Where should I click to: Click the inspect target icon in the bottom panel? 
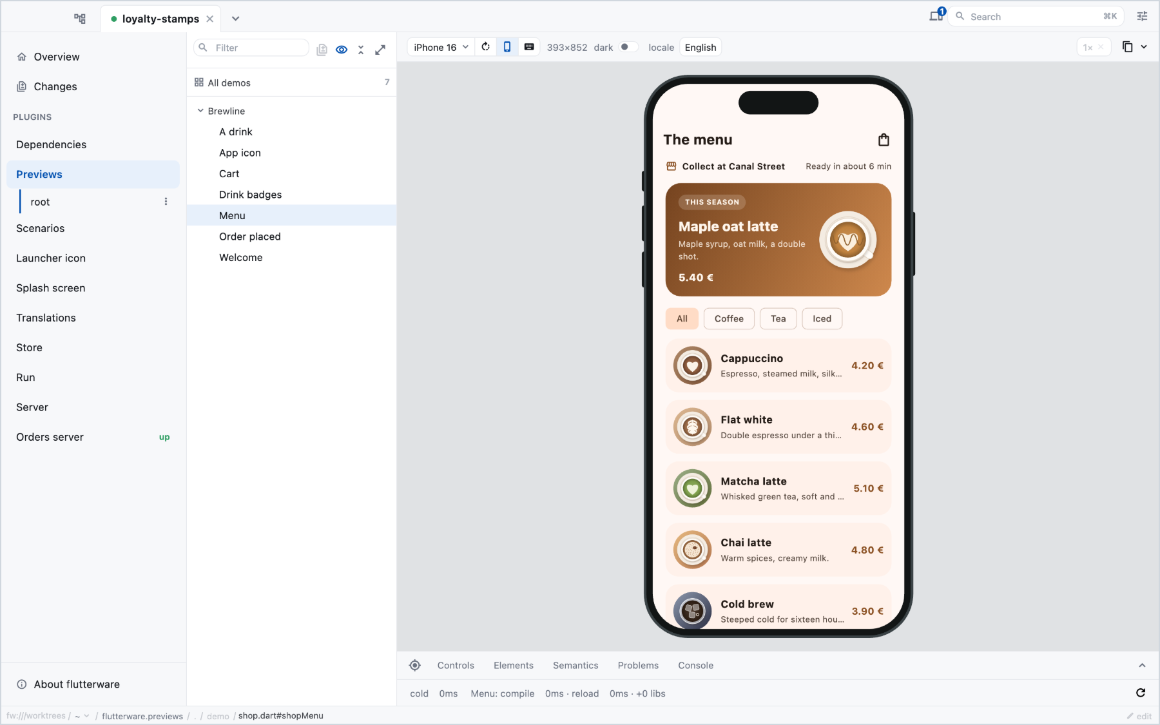pos(415,665)
